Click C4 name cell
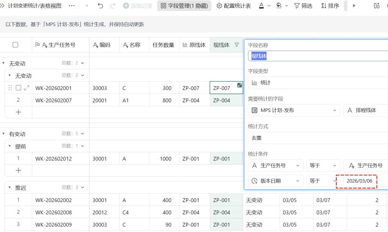 coord(134,212)
